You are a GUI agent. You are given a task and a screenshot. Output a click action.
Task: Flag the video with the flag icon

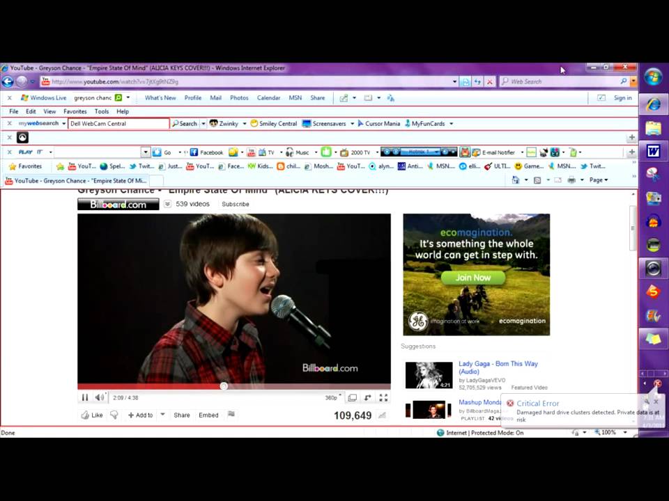231,414
